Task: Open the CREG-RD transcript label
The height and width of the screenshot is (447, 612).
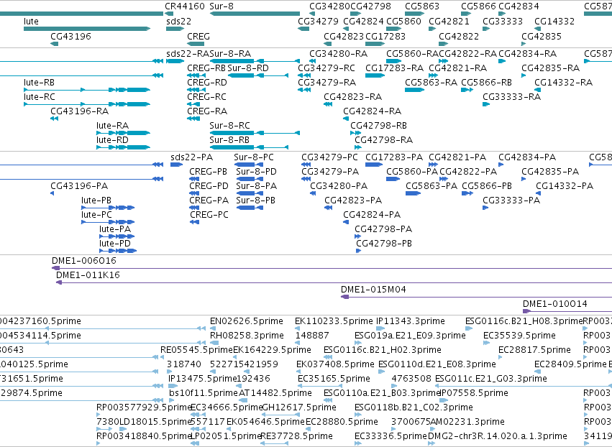Action: (207, 83)
